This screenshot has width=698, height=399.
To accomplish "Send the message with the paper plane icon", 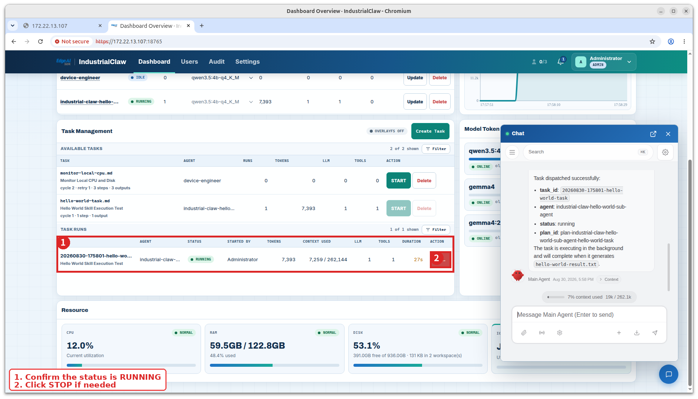I will click(655, 333).
